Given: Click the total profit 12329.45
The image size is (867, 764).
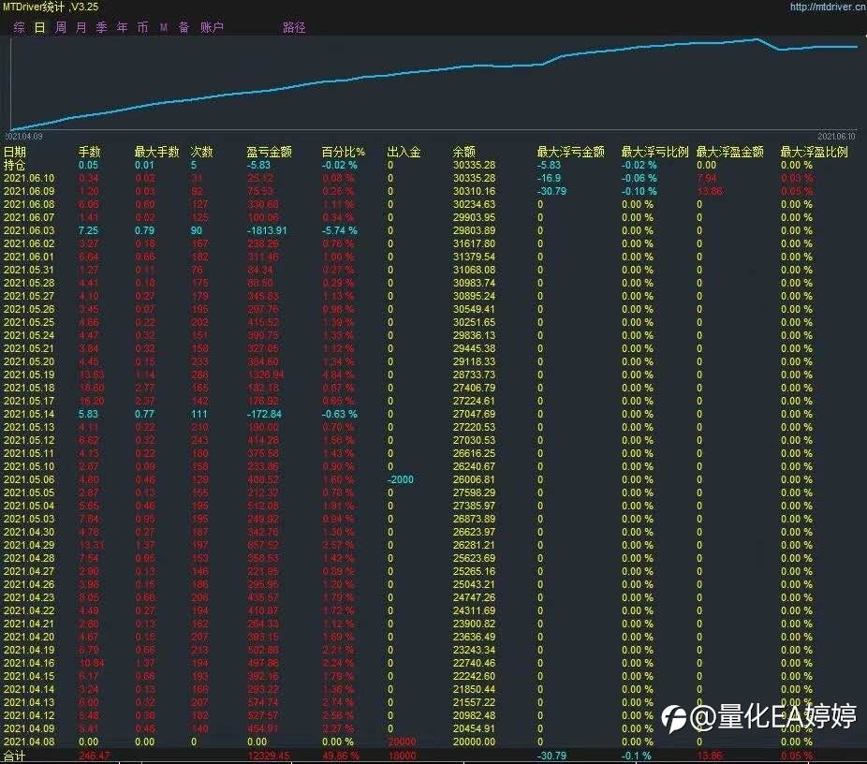Looking at the screenshot, I should click(269, 757).
